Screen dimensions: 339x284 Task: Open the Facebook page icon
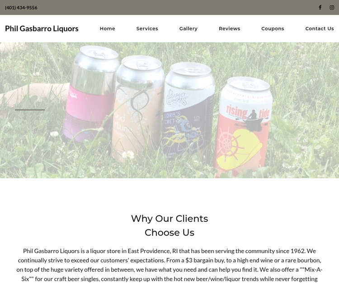320,7
